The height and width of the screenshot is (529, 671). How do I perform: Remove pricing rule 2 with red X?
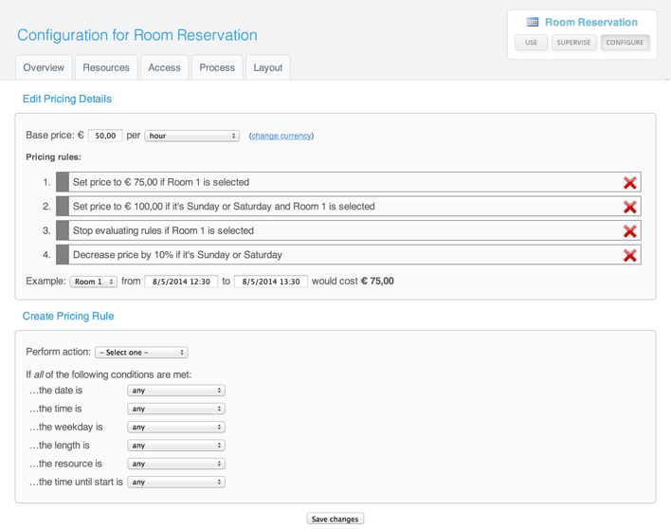click(629, 207)
